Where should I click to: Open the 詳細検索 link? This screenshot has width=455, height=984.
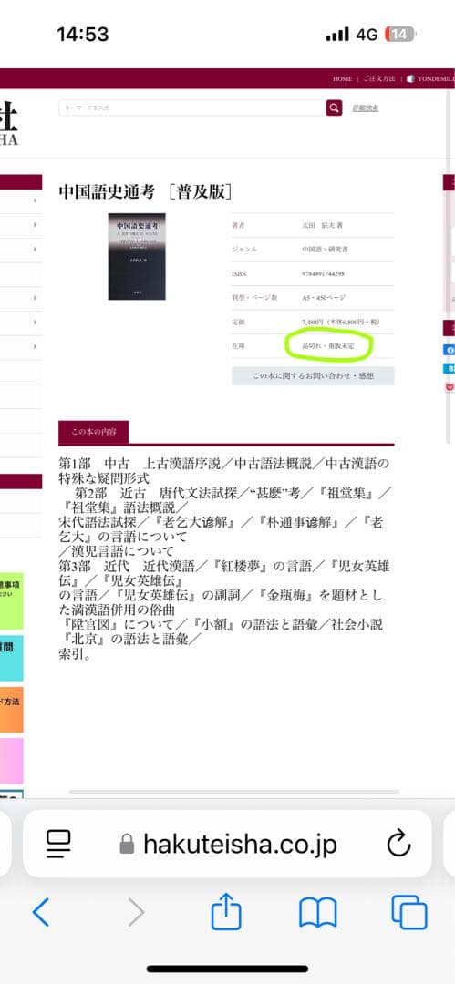(x=366, y=108)
